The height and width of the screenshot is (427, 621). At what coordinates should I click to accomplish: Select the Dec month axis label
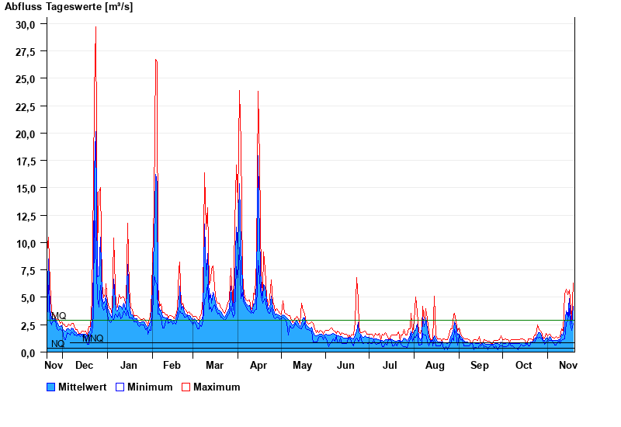(x=85, y=365)
